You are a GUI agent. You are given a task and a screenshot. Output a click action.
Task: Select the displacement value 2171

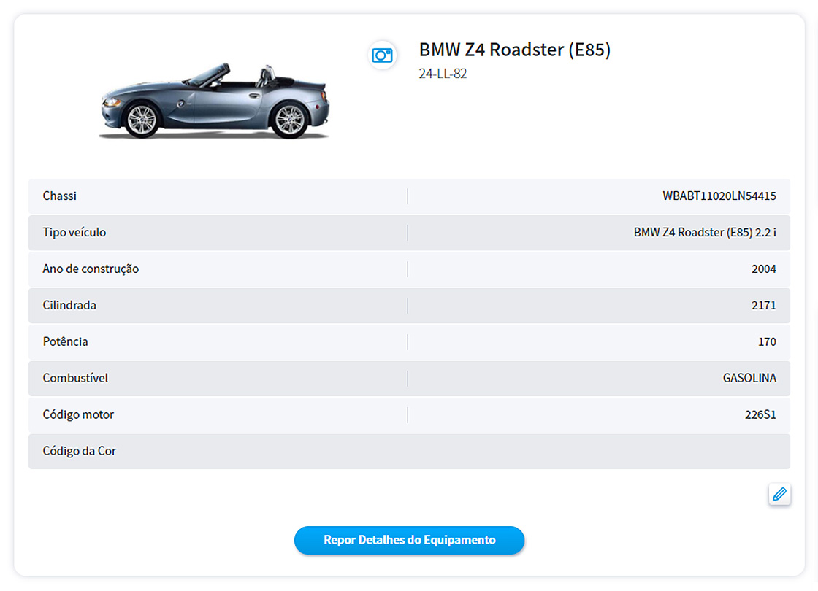pyautogui.click(x=763, y=305)
